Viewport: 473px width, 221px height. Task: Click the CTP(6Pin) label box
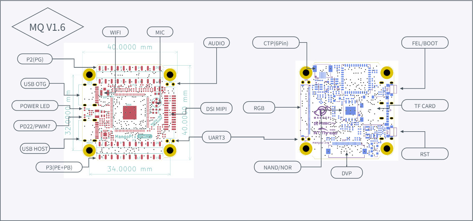pyautogui.click(x=276, y=43)
